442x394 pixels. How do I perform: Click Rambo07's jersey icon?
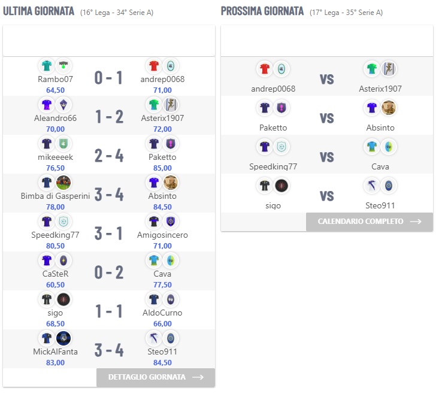click(x=46, y=66)
